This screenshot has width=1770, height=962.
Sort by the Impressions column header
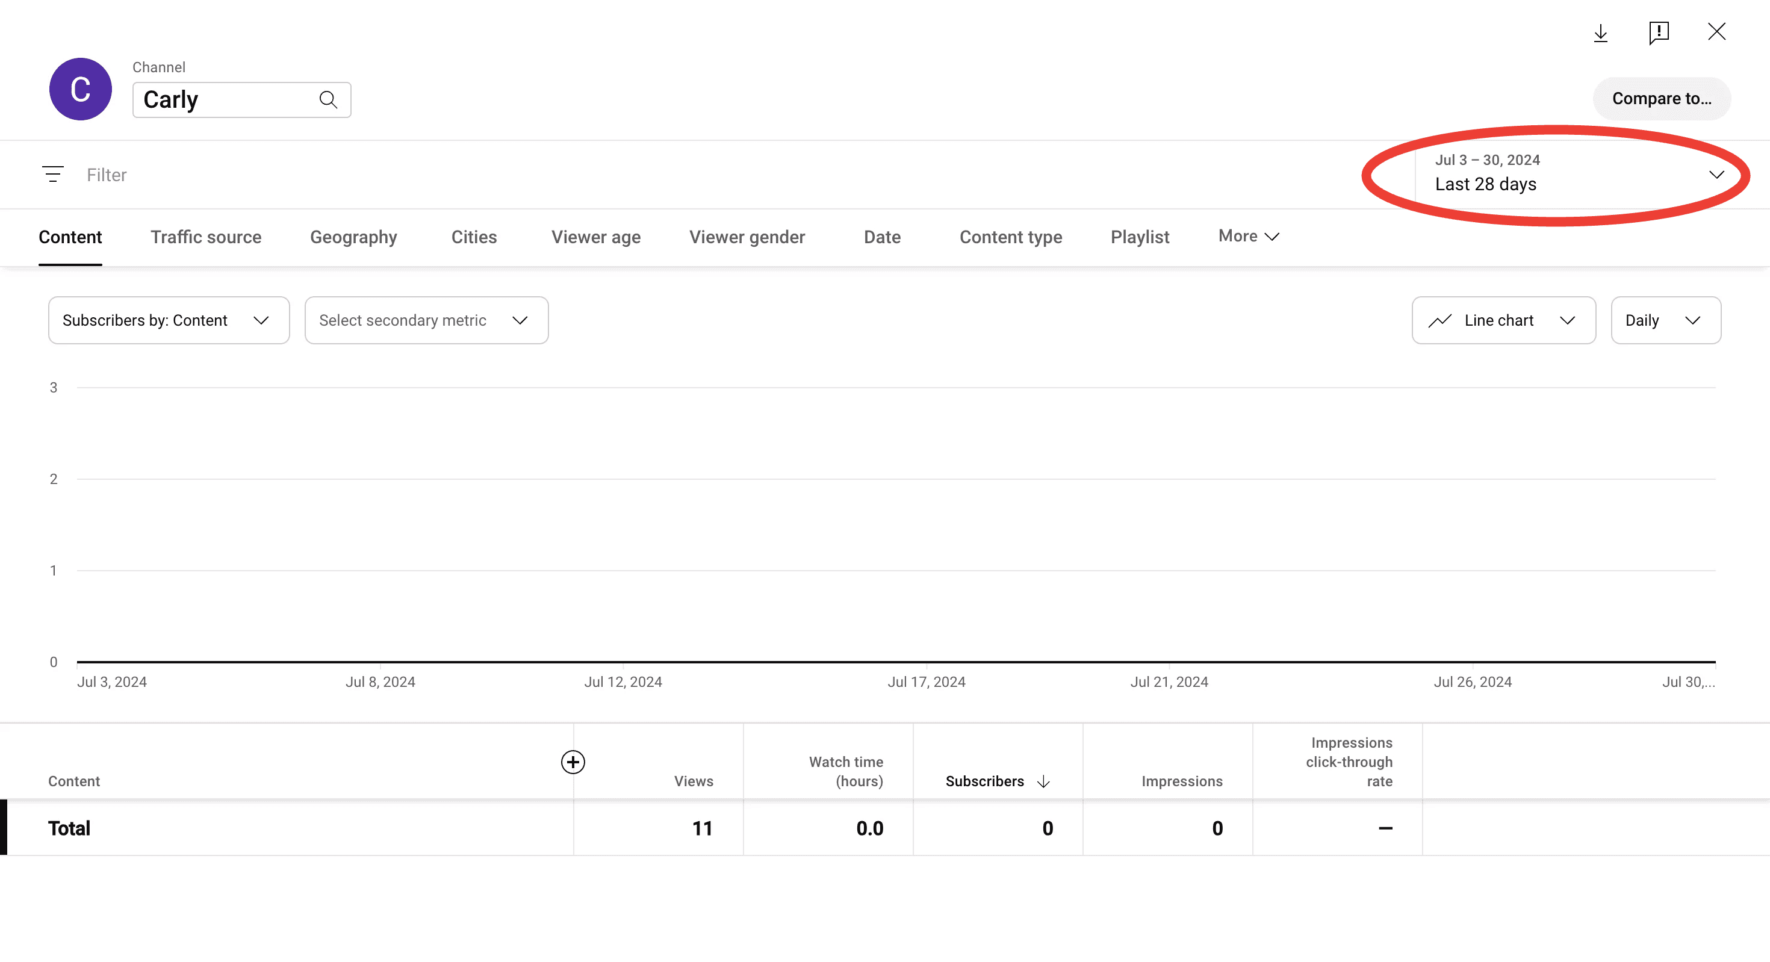tap(1182, 781)
